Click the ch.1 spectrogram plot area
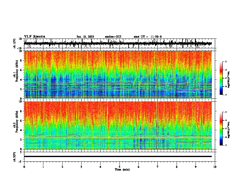Viewport: 242px width, 187px height. [x=118, y=75]
